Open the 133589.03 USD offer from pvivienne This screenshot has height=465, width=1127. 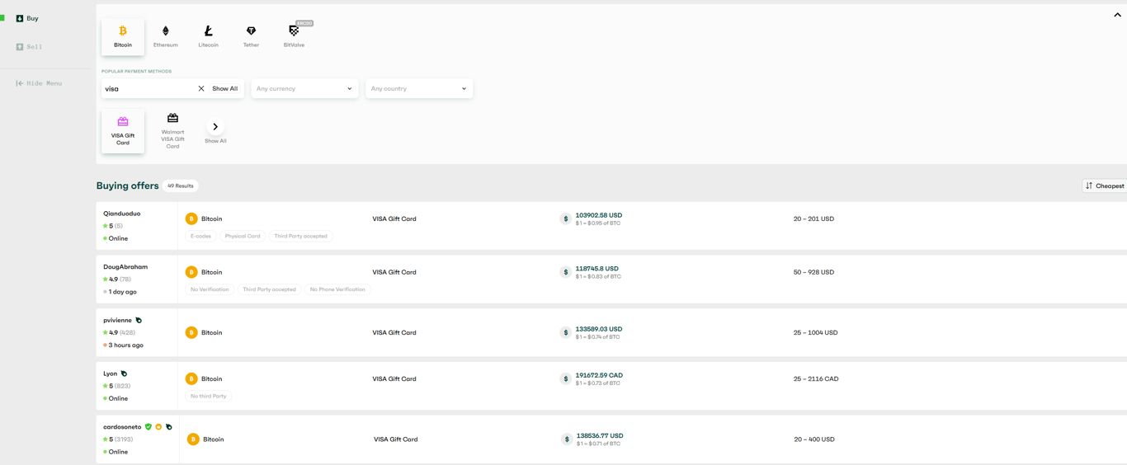pos(598,329)
